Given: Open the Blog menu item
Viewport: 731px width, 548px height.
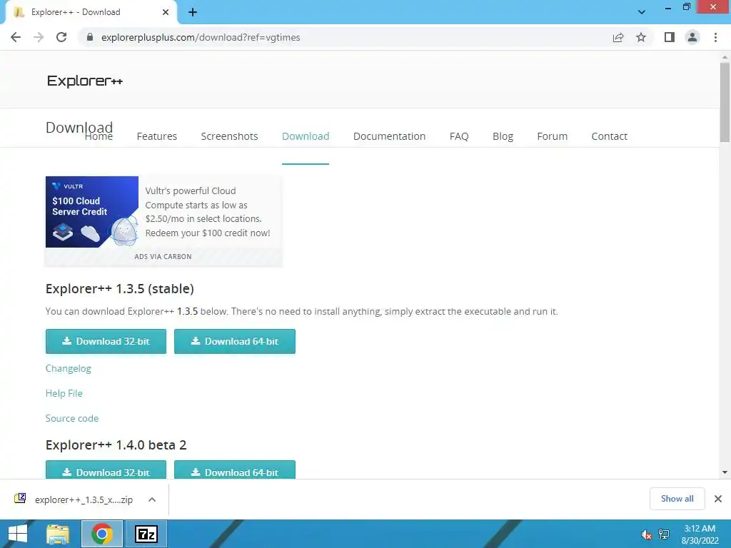Looking at the screenshot, I should [503, 136].
